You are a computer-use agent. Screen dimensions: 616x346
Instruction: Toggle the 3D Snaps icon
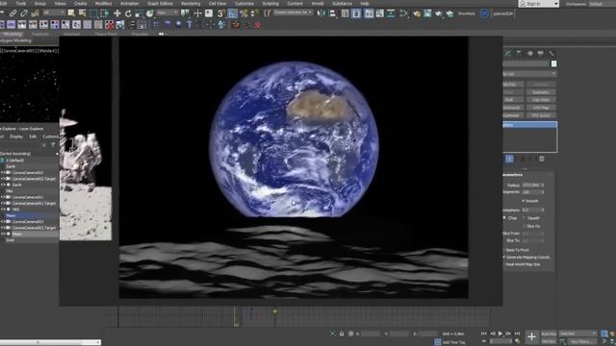221,13
